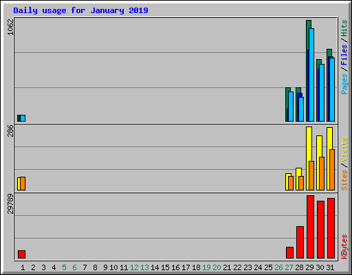Select the cyan pages bar for day 1
Screen dimensions: 352x275
click(23, 118)
